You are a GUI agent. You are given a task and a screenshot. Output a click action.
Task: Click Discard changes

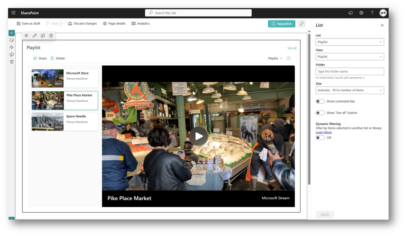click(x=82, y=24)
